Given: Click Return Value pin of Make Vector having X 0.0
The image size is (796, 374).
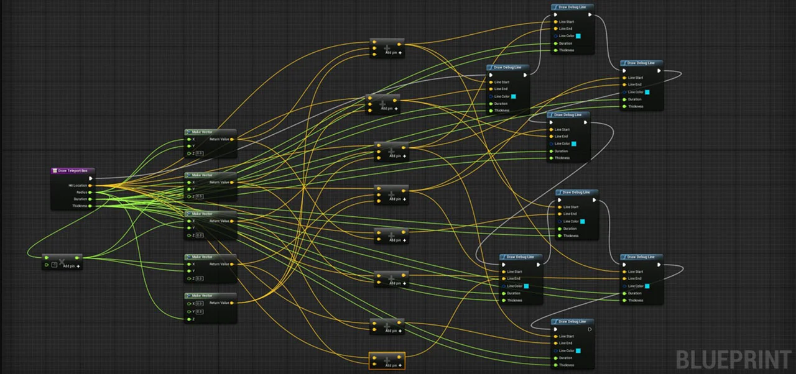Looking at the screenshot, I should click(x=231, y=303).
